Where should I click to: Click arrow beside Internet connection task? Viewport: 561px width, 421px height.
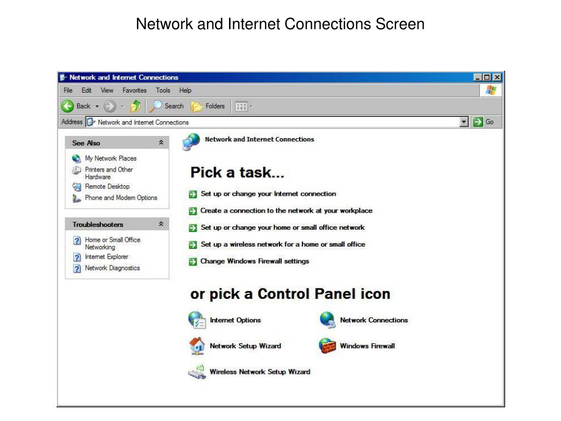[x=193, y=194]
